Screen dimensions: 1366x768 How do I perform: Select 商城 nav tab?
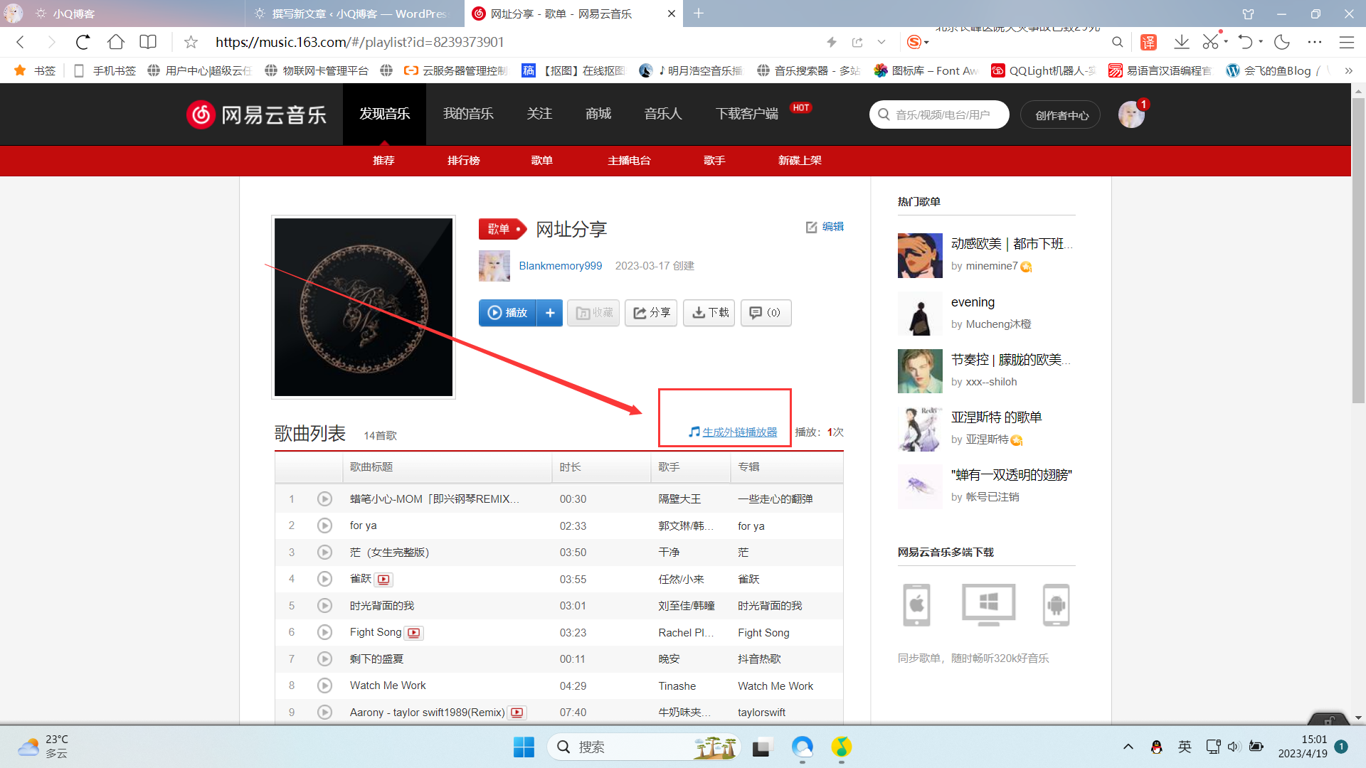tap(598, 114)
